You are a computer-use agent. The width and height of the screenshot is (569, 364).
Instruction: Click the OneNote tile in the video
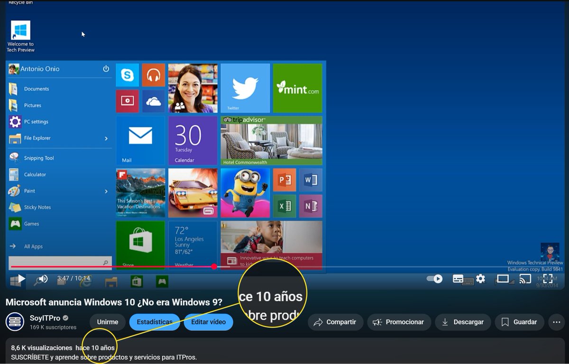click(x=311, y=206)
